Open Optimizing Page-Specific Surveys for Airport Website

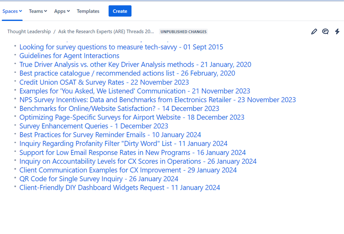point(132,117)
